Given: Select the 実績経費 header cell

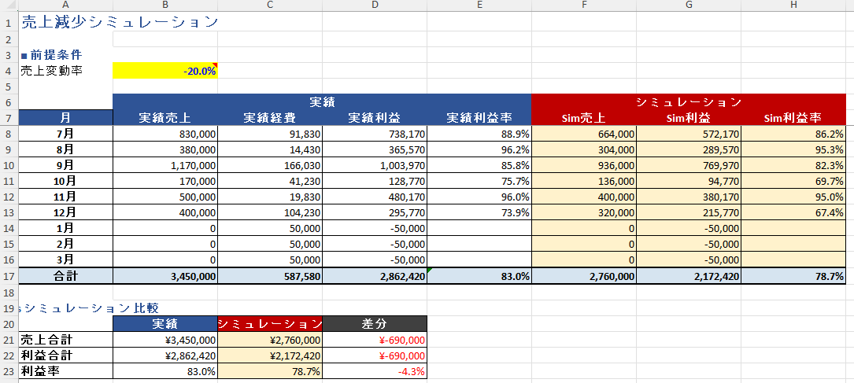Looking at the screenshot, I should coord(270,117).
